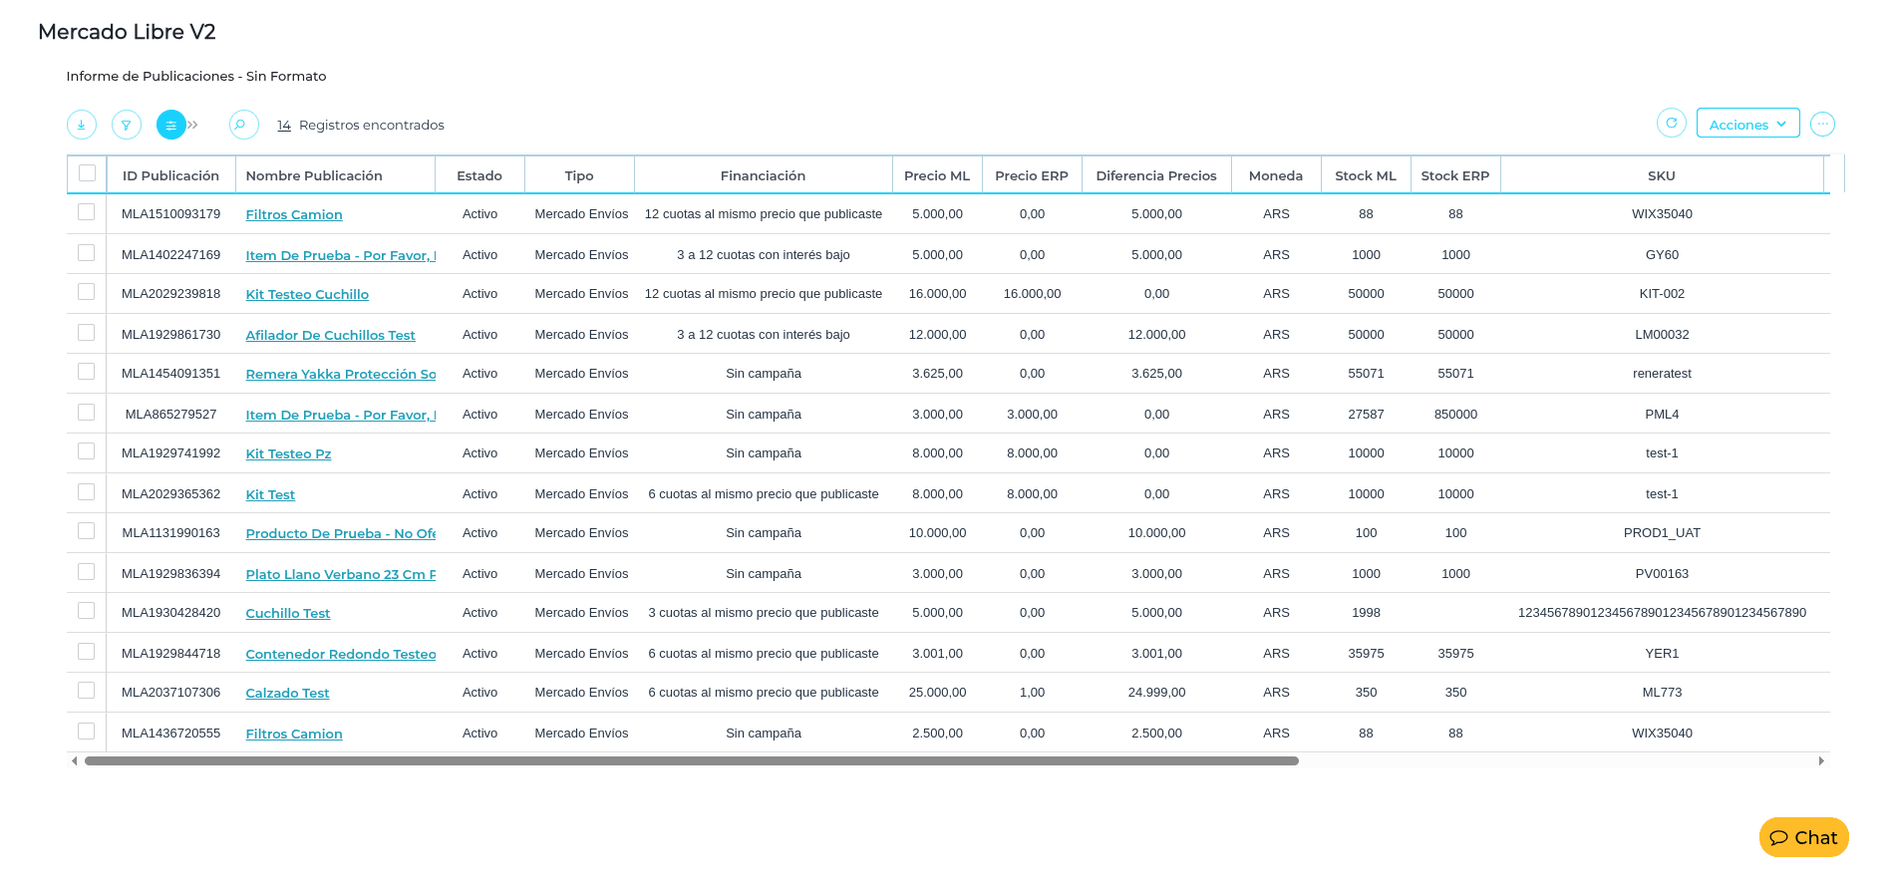The image size is (1890, 886).
Task: Check the row checkbox for MLA2029365362
Action: coord(87,492)
